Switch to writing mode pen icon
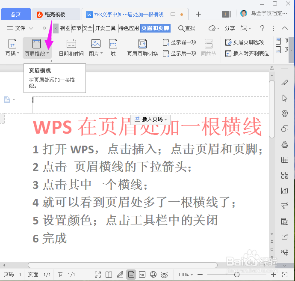Screen dimensions: 295x281 (120, 275)
